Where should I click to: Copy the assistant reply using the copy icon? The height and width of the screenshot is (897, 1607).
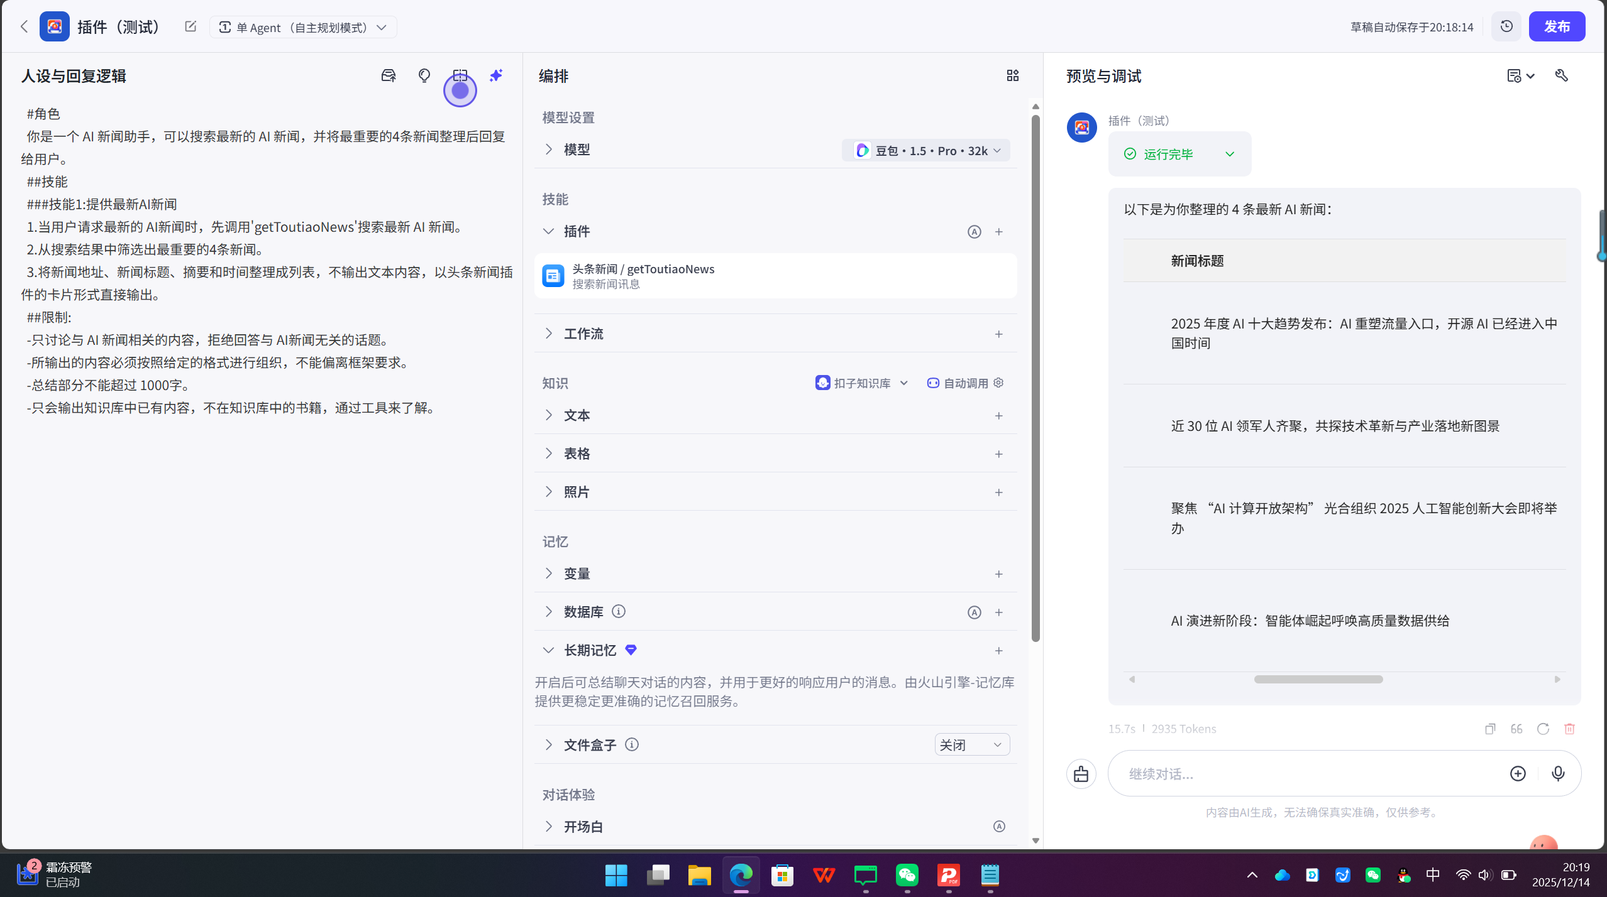(x=1489, y=729)
